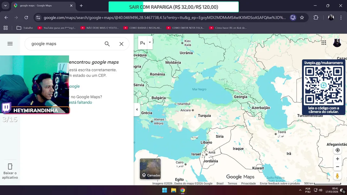Screen dimensions: 347x195
Task: Open the Google apps grid icon
Action: [324, 43]
